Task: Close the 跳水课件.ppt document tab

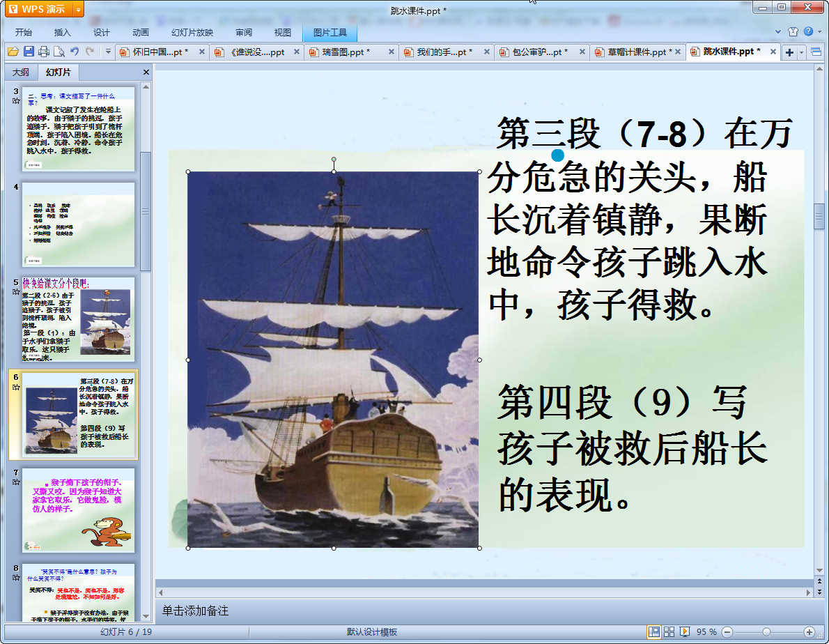Action: point(773,52)
